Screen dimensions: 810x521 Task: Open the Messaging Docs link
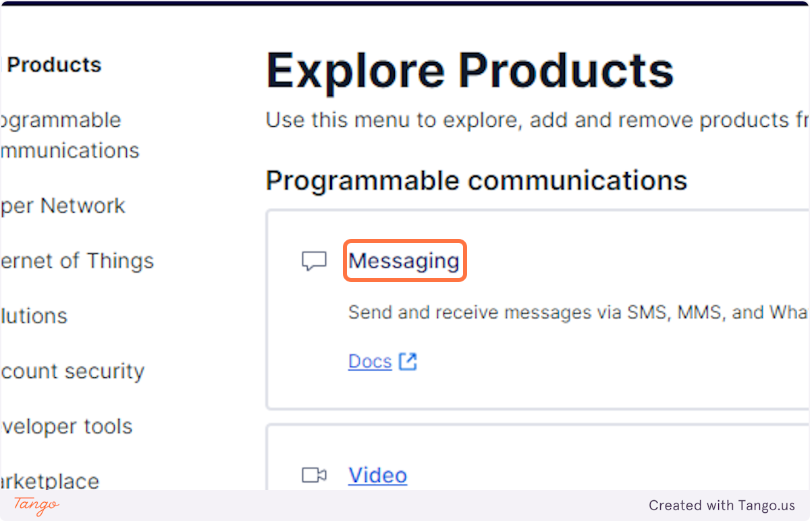370,362
